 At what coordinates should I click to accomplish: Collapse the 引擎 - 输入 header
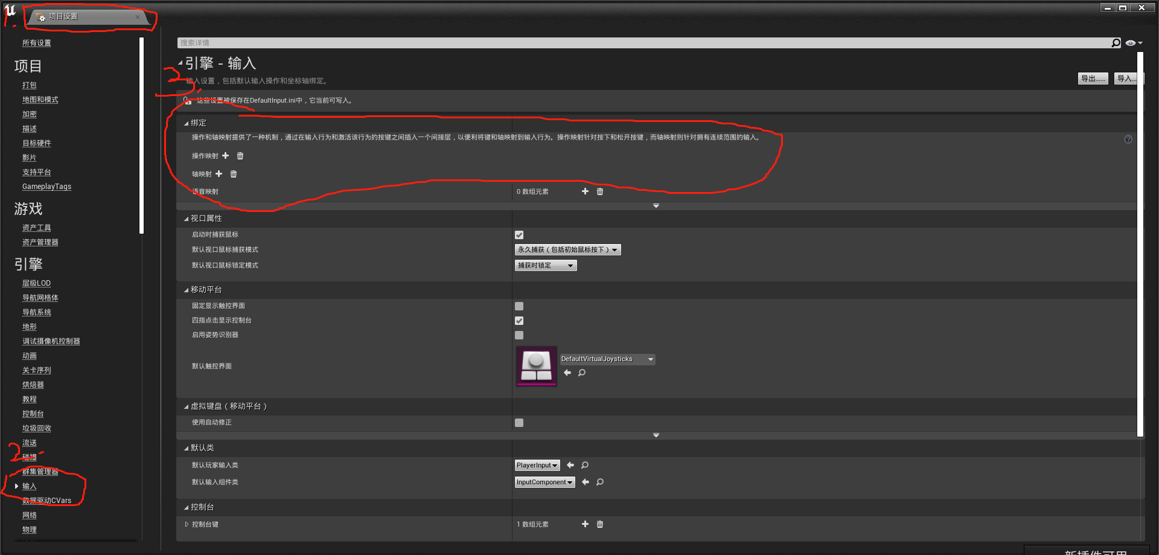180,63
